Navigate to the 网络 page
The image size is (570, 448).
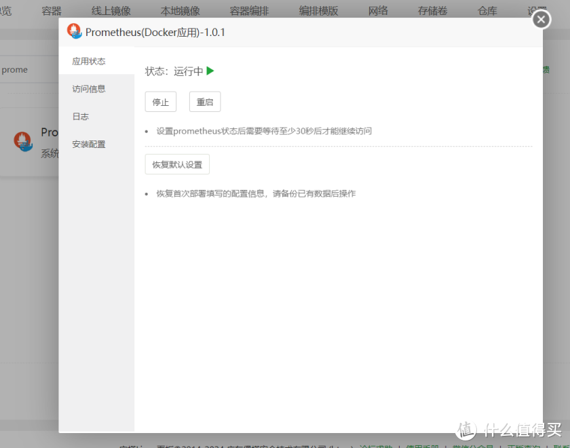tap(378, 10)
